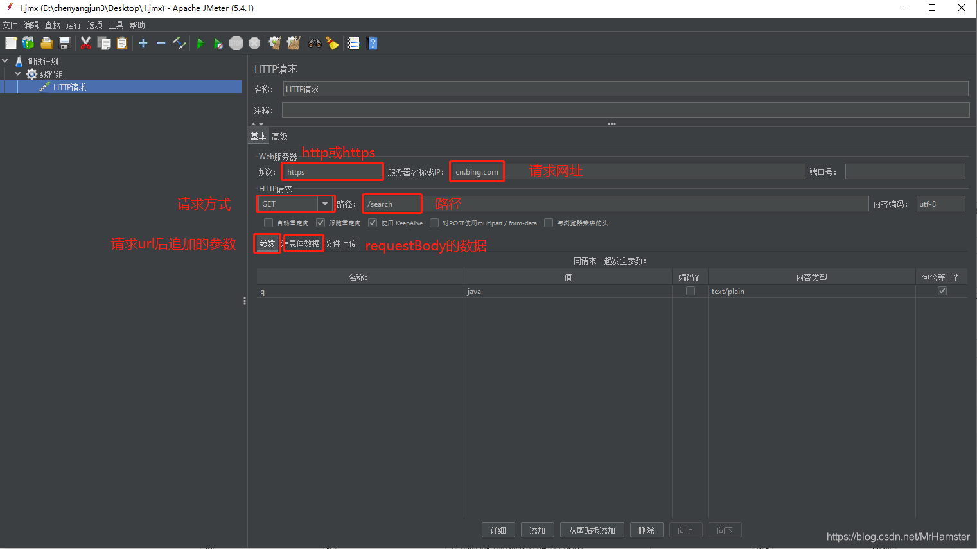Screen dimensions: 977x549
Task: Open the Function Helper list icon
Action: [x=353, y=43]
